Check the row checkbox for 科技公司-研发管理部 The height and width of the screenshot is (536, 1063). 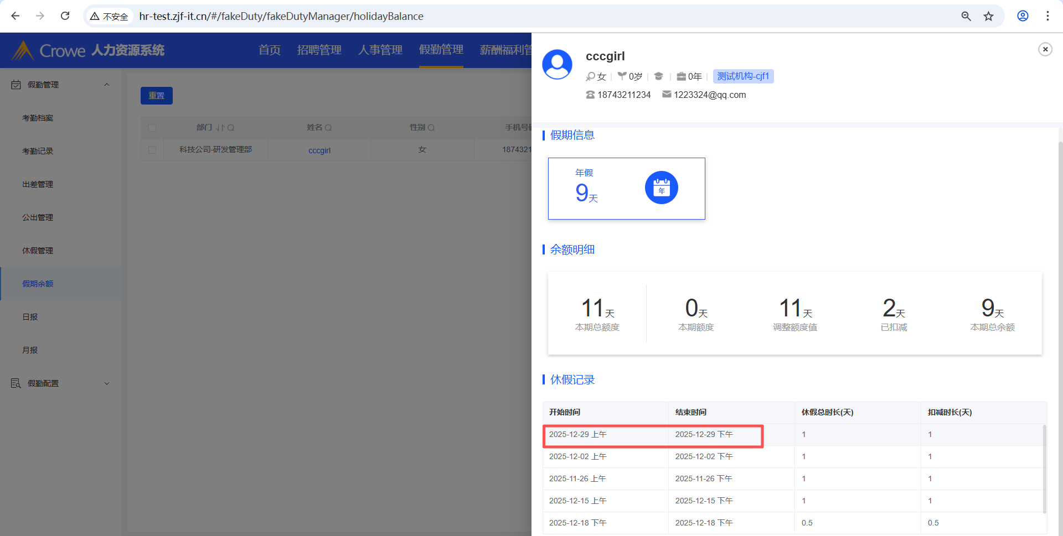(x=152, y=150)
